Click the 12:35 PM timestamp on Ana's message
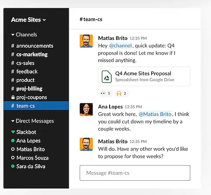Viewport: 211px width, 195px height. pos(133,107)
